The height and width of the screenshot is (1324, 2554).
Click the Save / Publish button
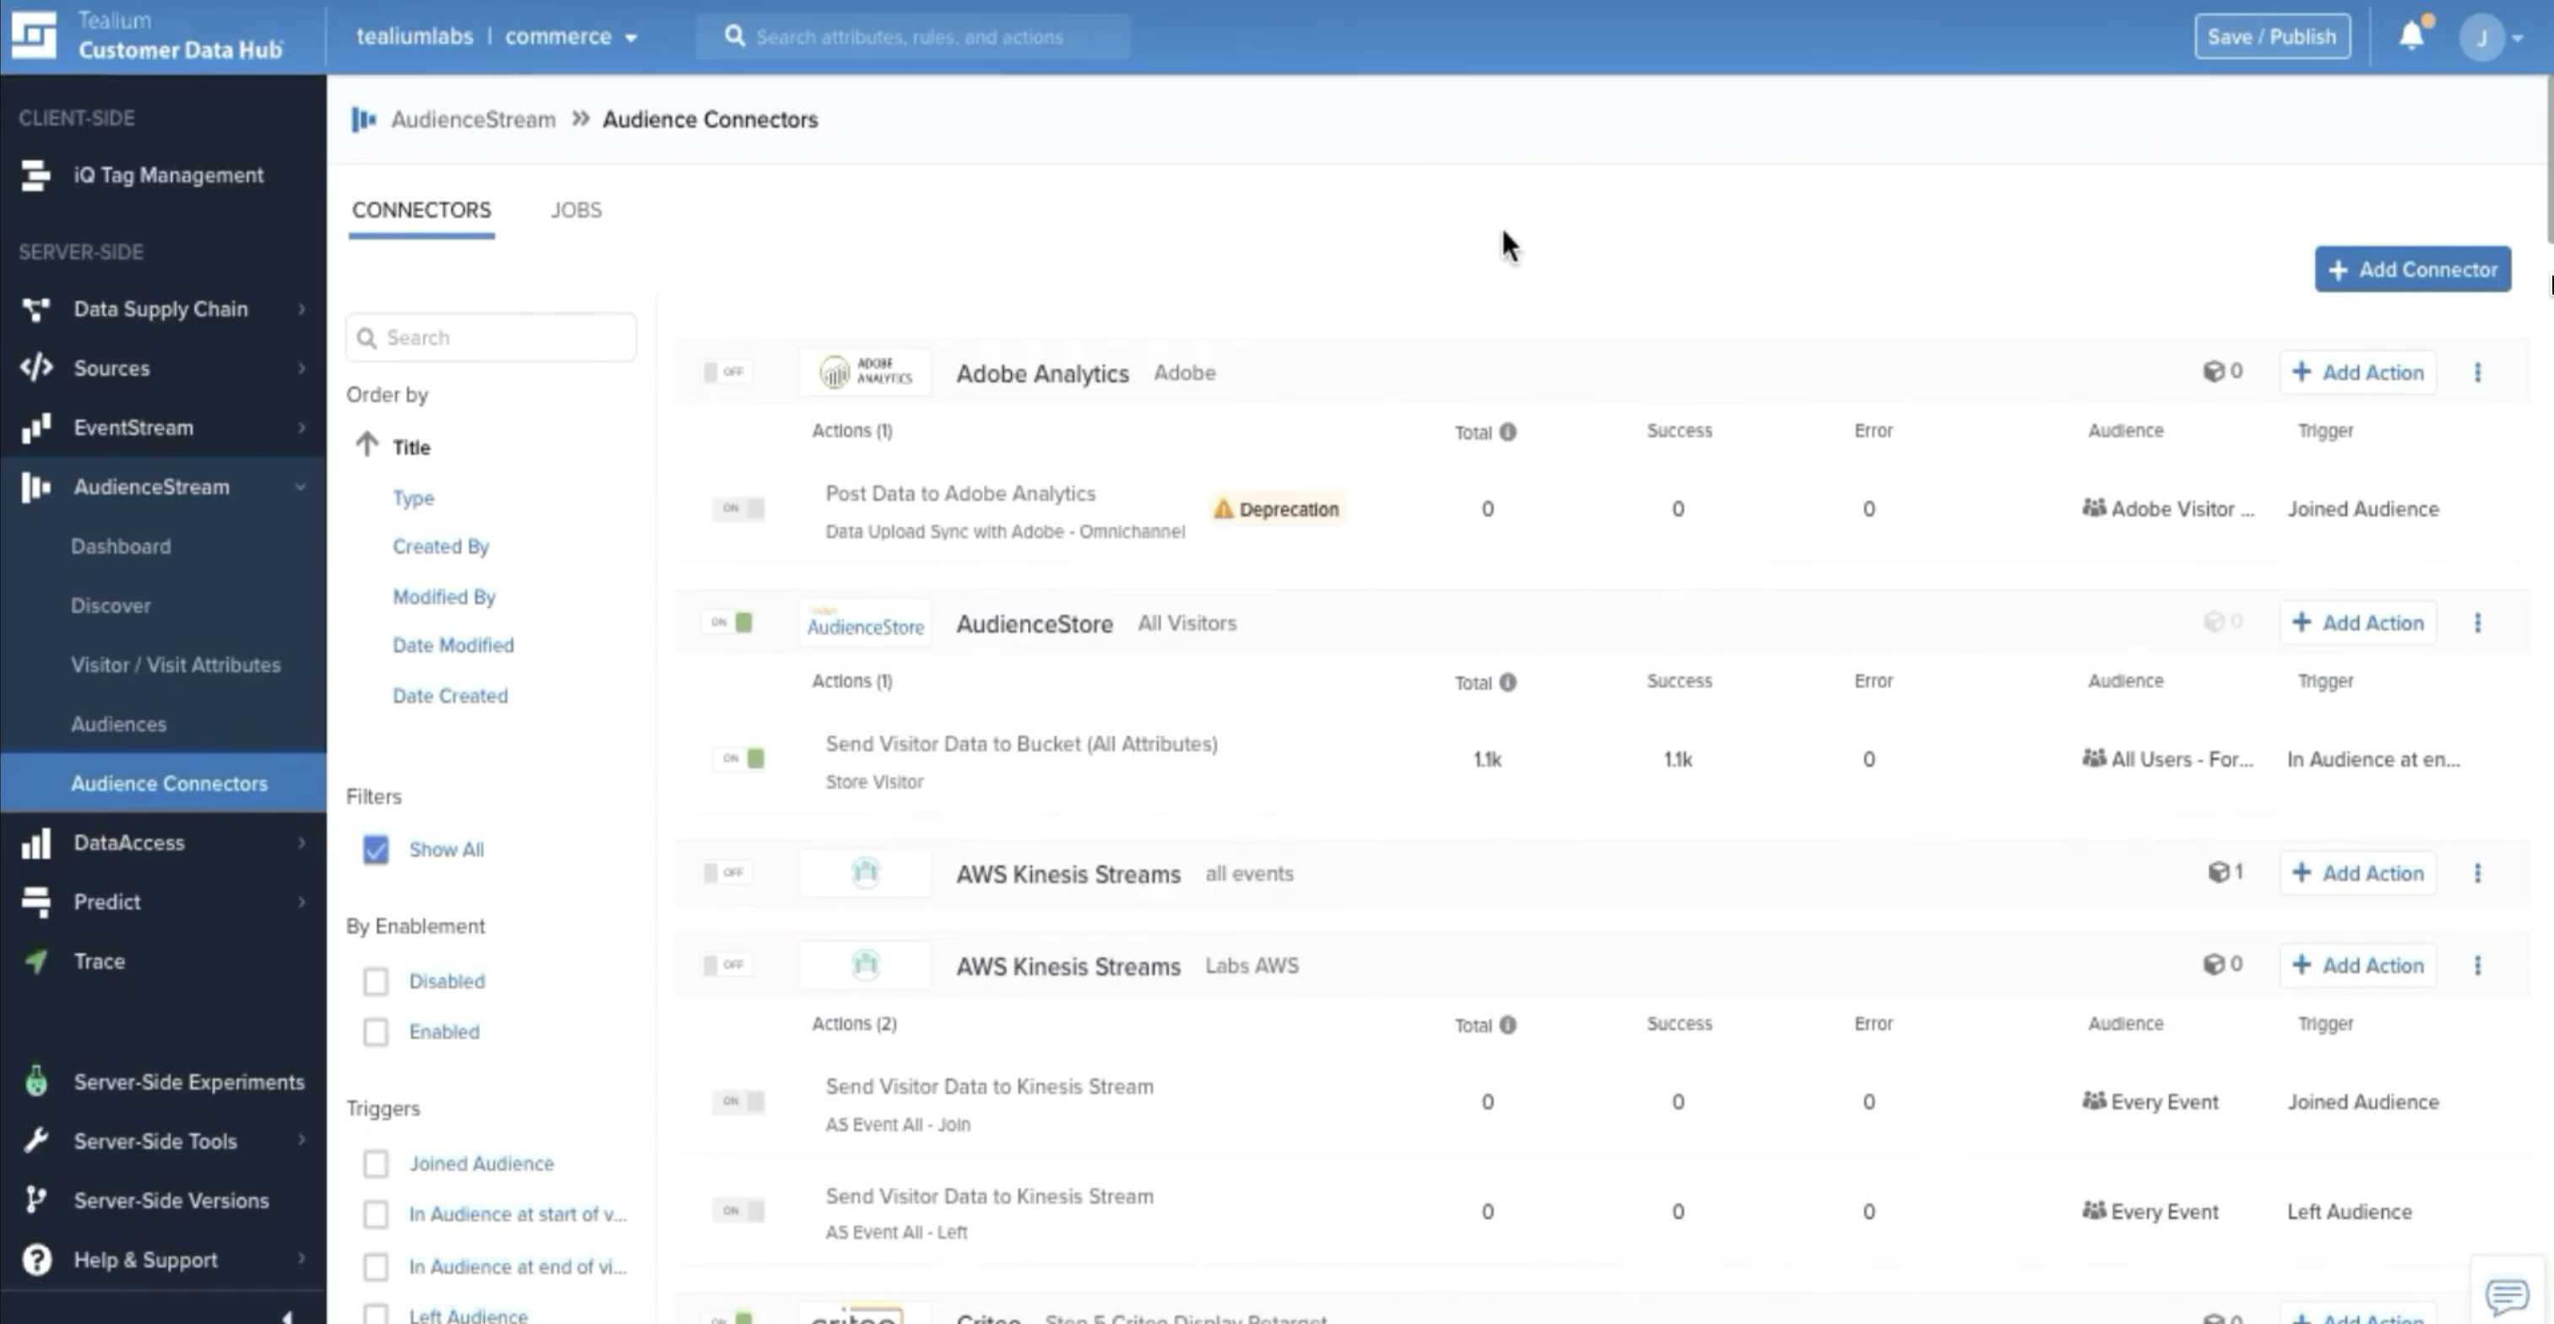[x=2271, y=36]
